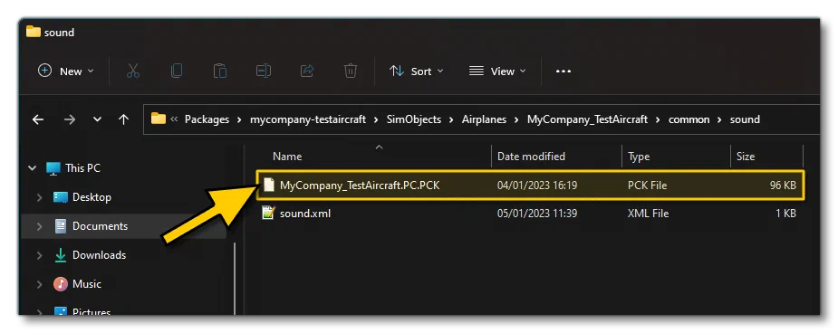Open Music in navigation pane

[87, 284]
